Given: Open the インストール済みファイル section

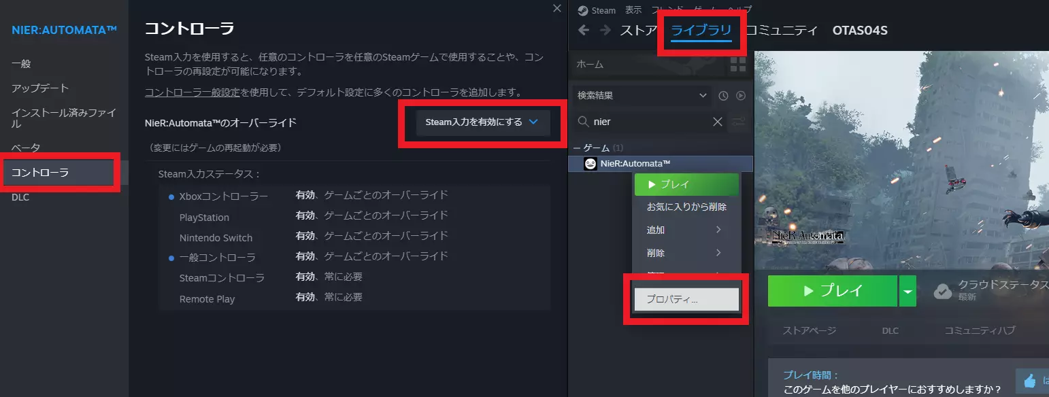Looking at the screenshot, I should [64, 118].
